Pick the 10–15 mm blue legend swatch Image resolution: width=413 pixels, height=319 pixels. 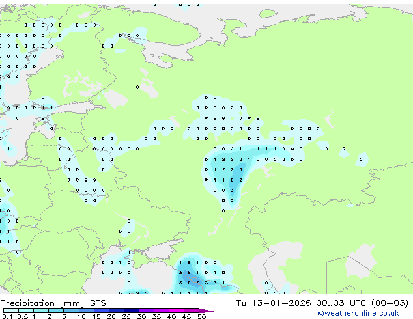86,311
